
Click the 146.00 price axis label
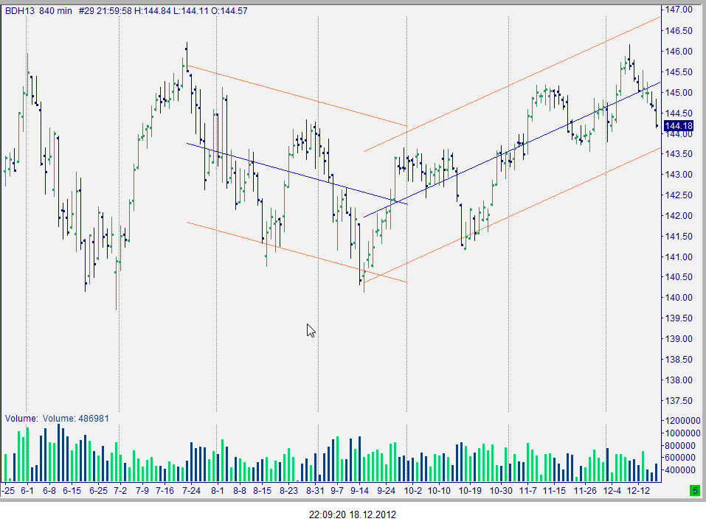pos(679,52)
